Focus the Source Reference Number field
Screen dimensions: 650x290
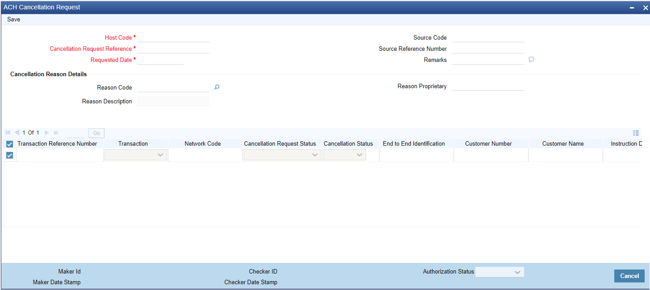(x=488, y=49)
